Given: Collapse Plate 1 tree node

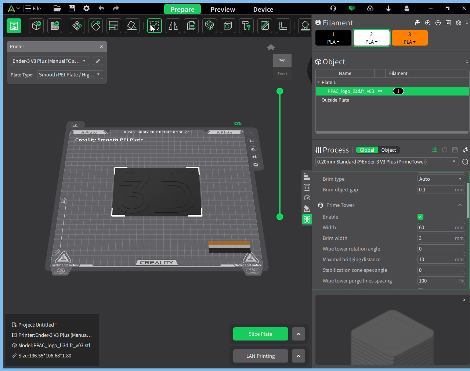Looking at the screenshot, I should click(319, 82).
